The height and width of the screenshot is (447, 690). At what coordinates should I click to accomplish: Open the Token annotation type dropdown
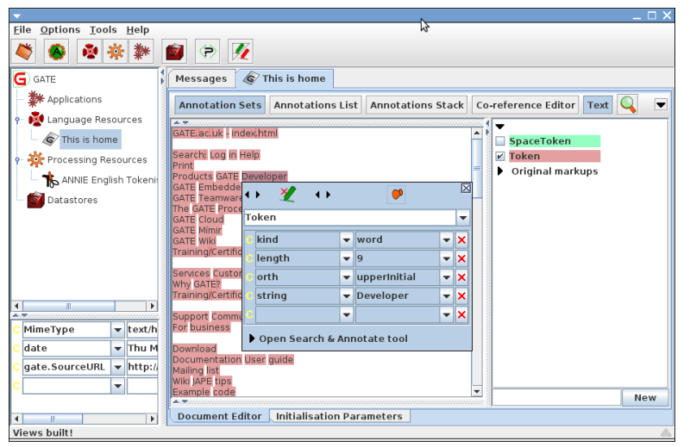(463, 219)
